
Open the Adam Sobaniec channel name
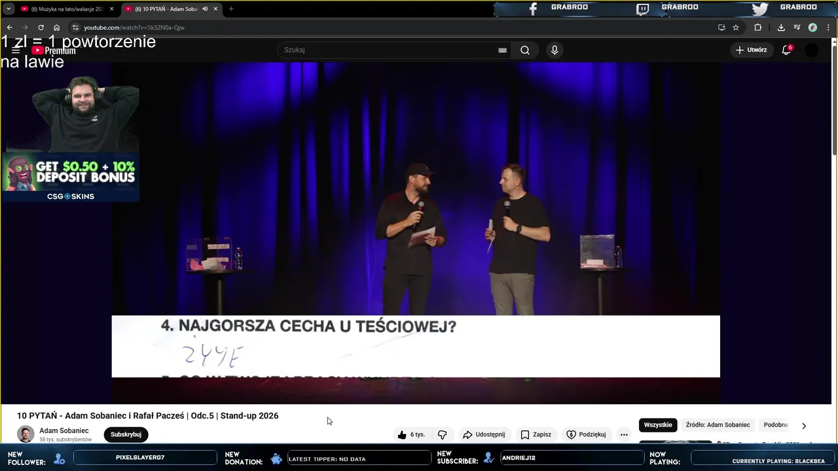(x=64, y=430)
